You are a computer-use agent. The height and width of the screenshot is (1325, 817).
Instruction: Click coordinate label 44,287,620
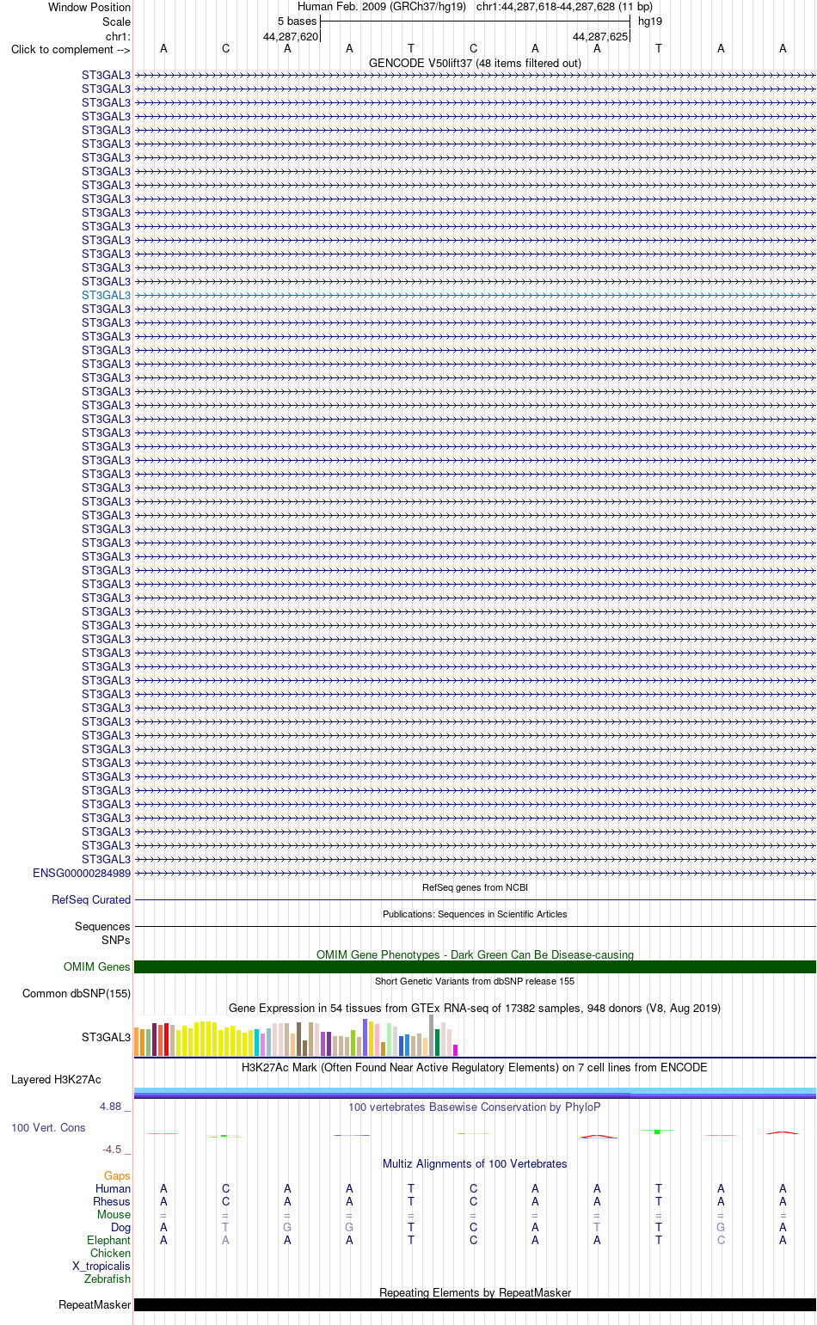pos(291,37)
